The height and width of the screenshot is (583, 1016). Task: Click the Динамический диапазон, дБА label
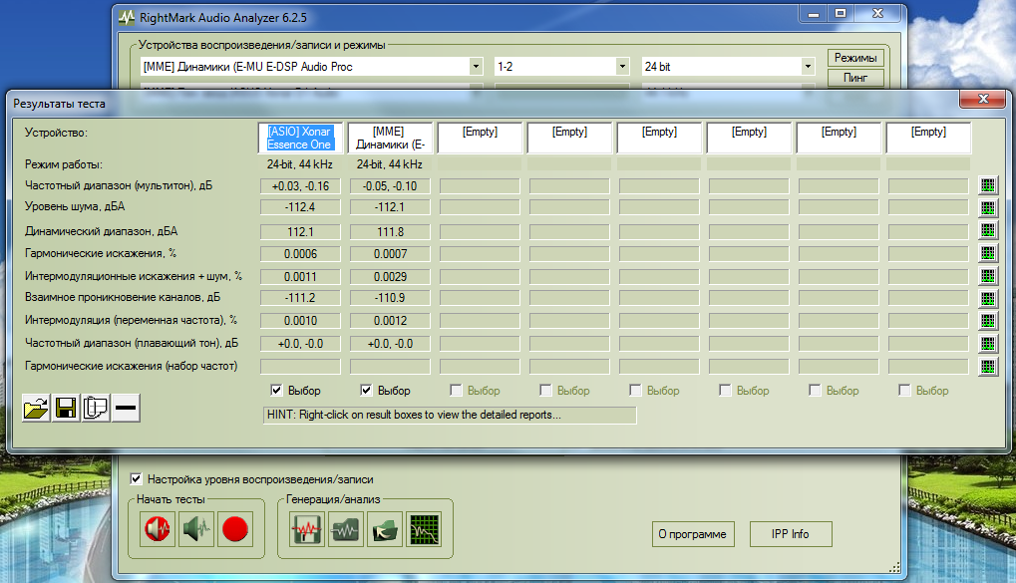click(101, 231)
